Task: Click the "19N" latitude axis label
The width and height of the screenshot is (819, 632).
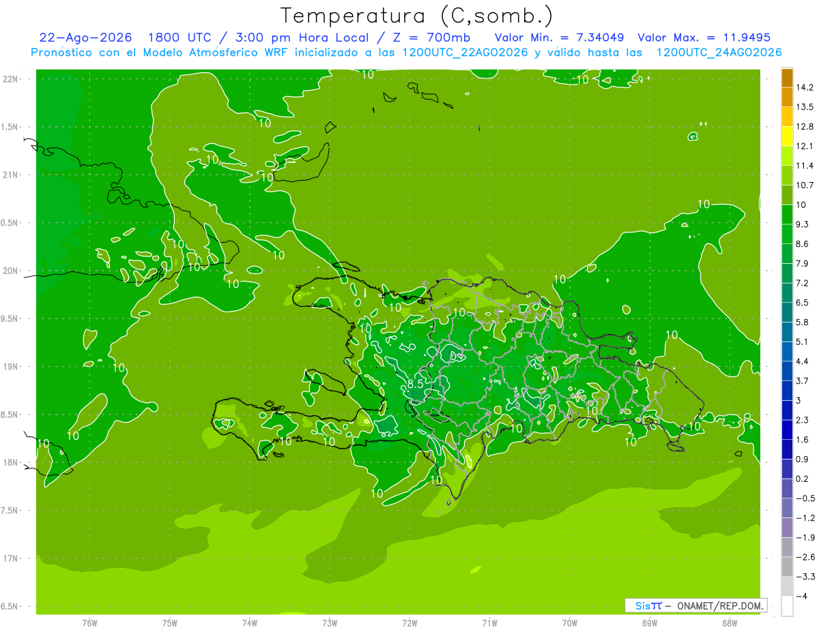Action: [10, 367]
